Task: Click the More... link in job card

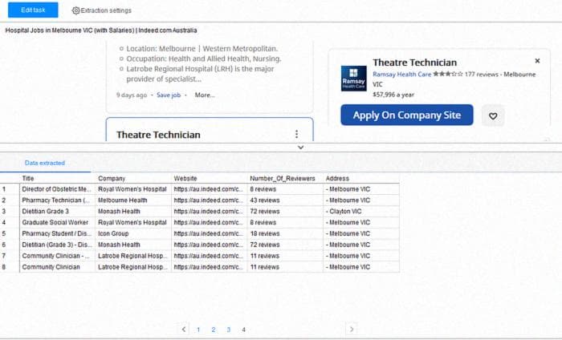Action: [x=205, y=95]
